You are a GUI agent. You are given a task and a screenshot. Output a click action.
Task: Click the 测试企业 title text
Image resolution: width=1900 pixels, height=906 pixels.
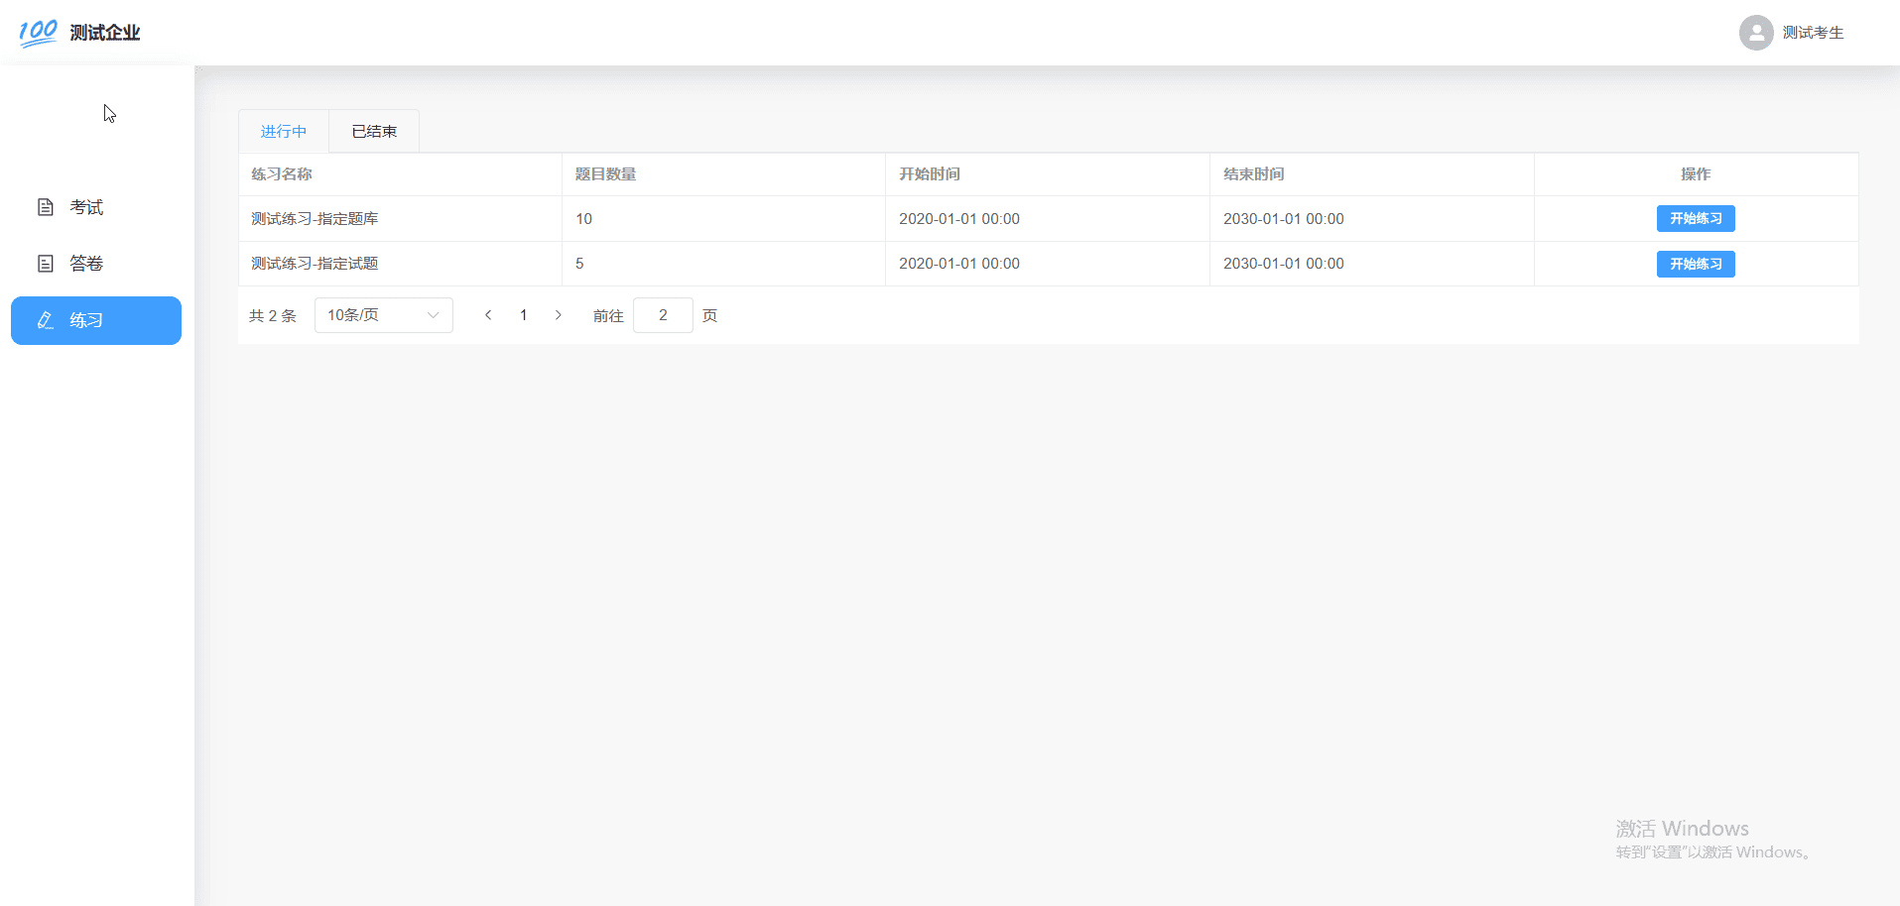click(105, 33)
